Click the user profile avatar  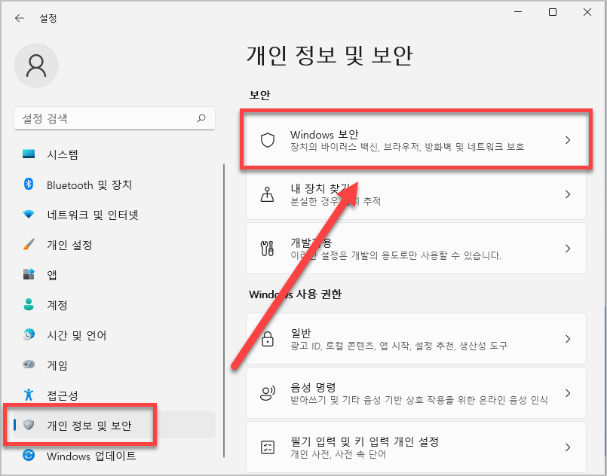pyautogui.click(x=36, y=66)
